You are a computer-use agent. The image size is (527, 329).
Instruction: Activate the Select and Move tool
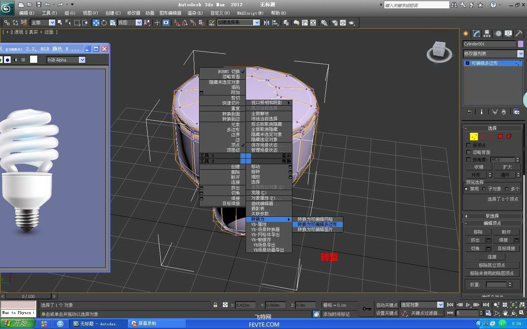96,23
